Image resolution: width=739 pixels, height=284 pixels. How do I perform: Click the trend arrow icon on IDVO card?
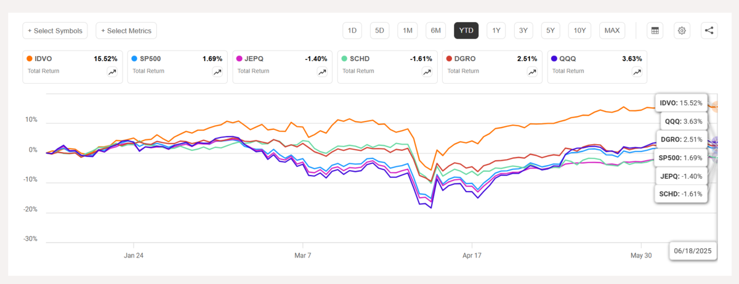pos(113,71)
